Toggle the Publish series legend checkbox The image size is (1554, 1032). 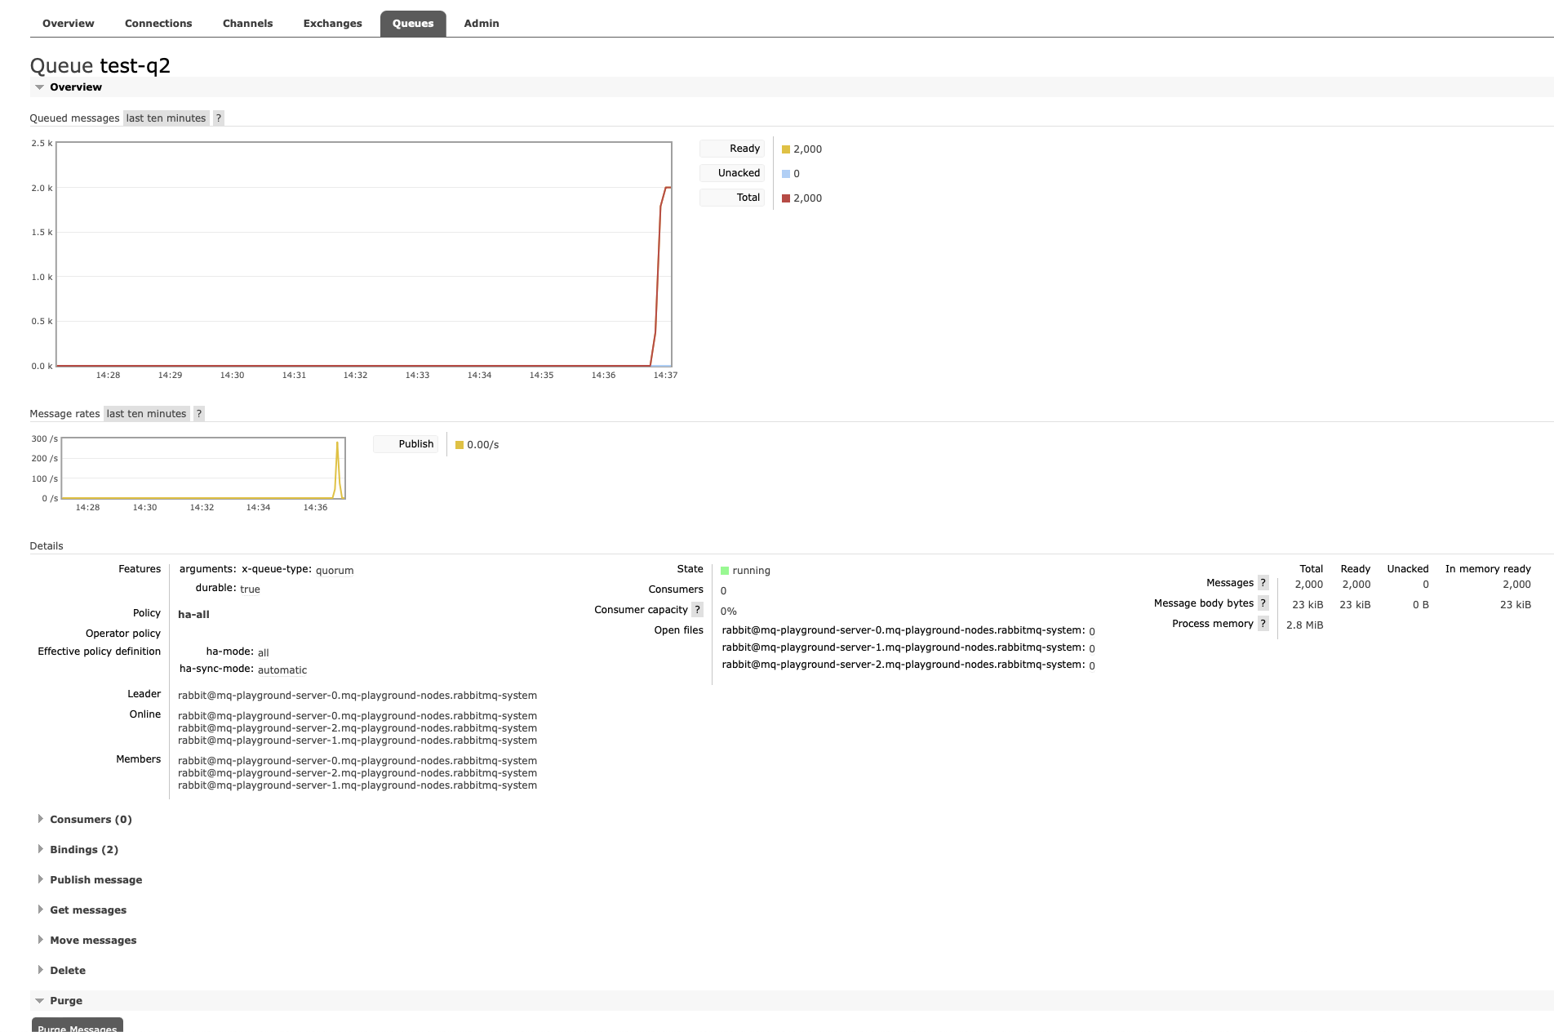406,444
